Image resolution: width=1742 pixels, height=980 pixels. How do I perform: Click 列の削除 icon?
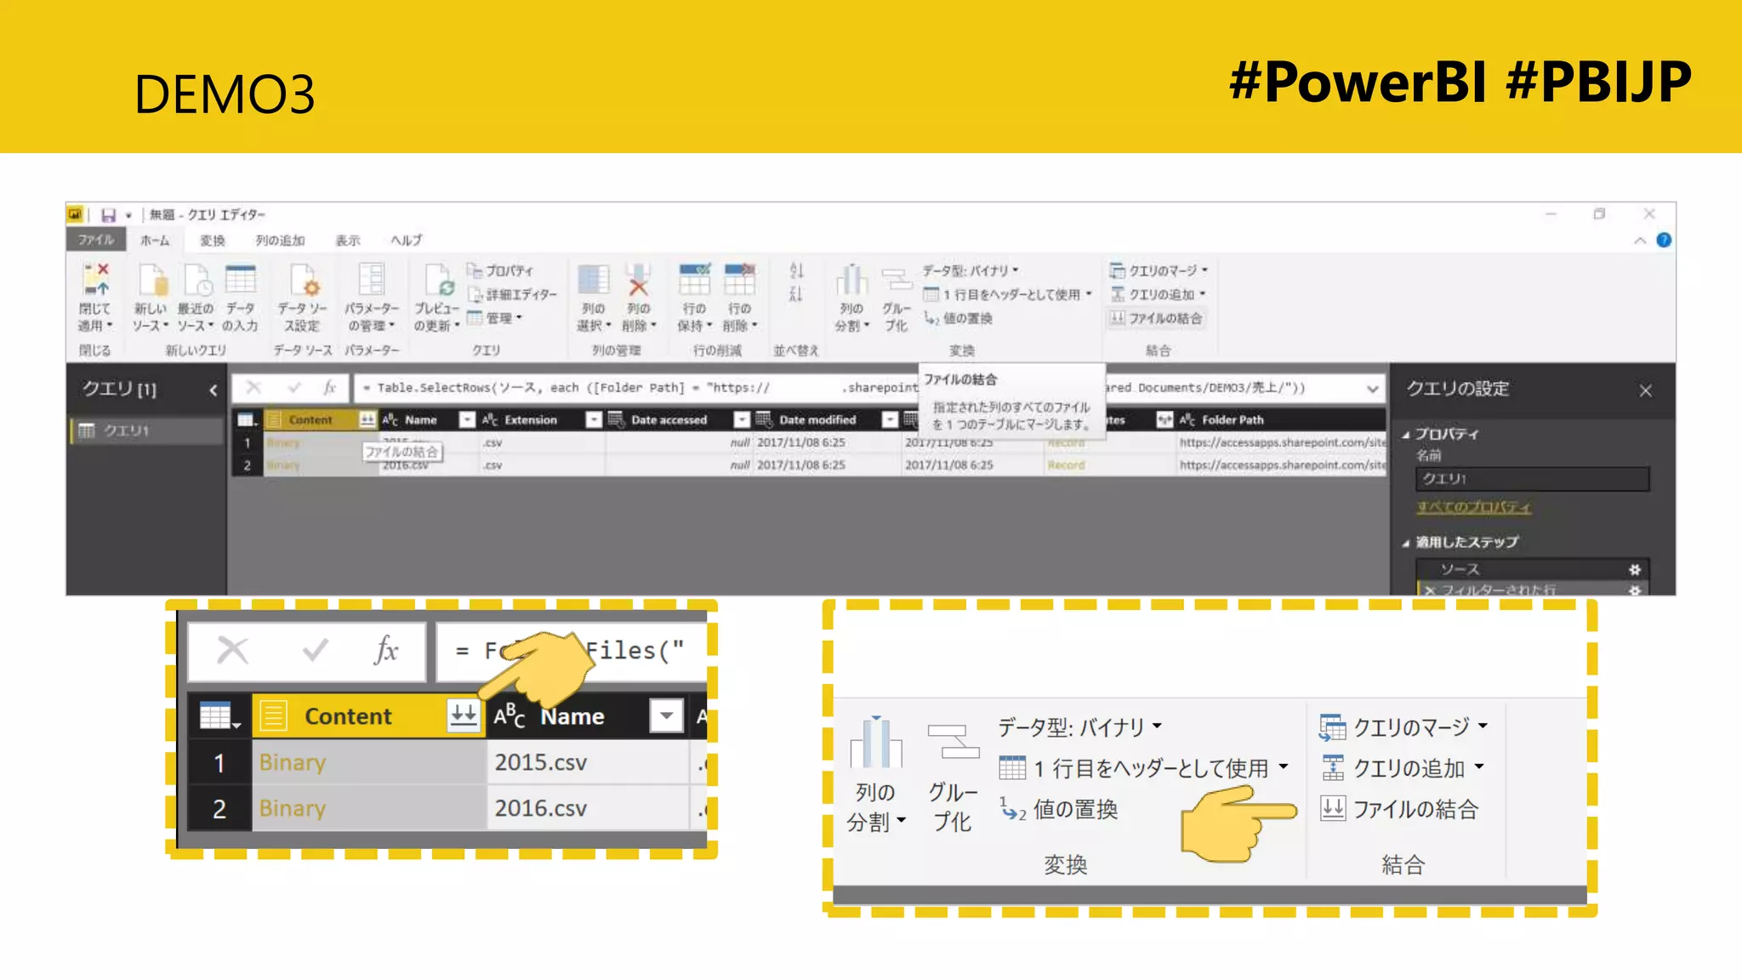639,280
